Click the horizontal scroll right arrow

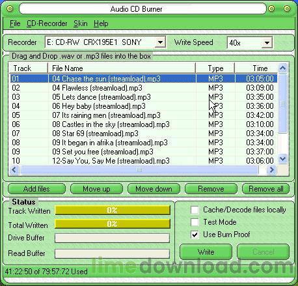tap(271, 169)
